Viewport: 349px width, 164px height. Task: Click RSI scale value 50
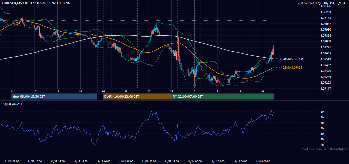coord(322,128)
